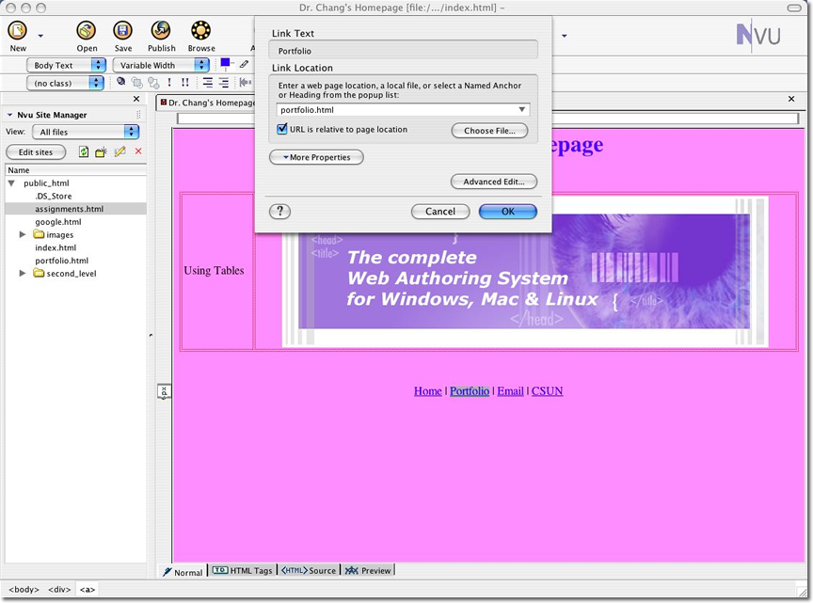Expand the More Properties section
Viewport: 813px width, 603px height.
click(x=316, y=157)
